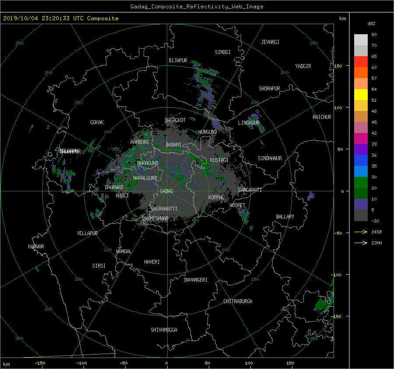394x369 pixels.
Task: Click the HUBLI label
Action: 122,195
